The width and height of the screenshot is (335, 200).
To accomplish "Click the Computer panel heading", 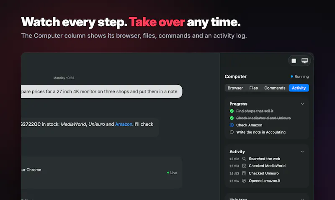I will [235, 76].
